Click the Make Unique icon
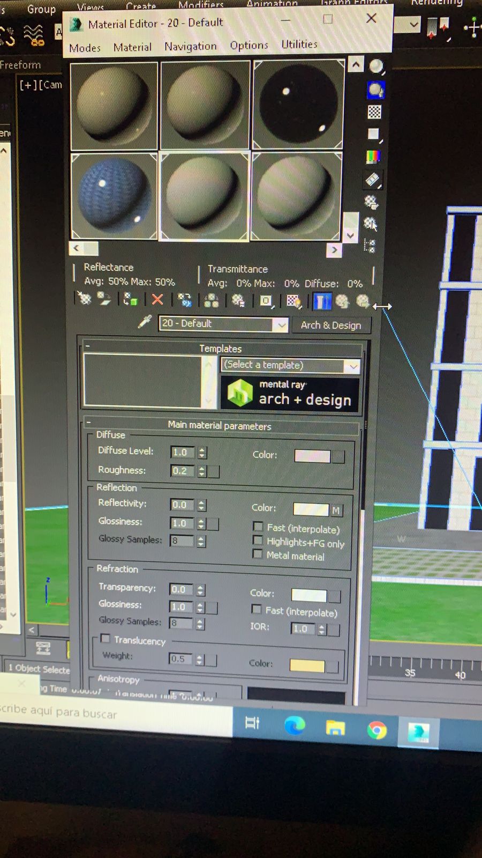Image resolution: width=482 pixels, height=858 pixels. (x=212, y=300)
